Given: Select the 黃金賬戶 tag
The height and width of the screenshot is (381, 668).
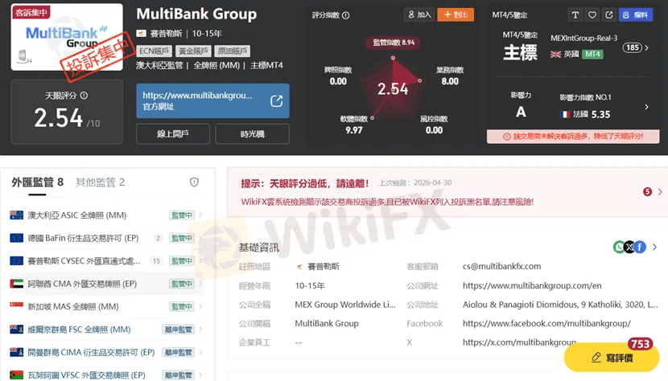Looking at the screenshot, I should point(193,51).
